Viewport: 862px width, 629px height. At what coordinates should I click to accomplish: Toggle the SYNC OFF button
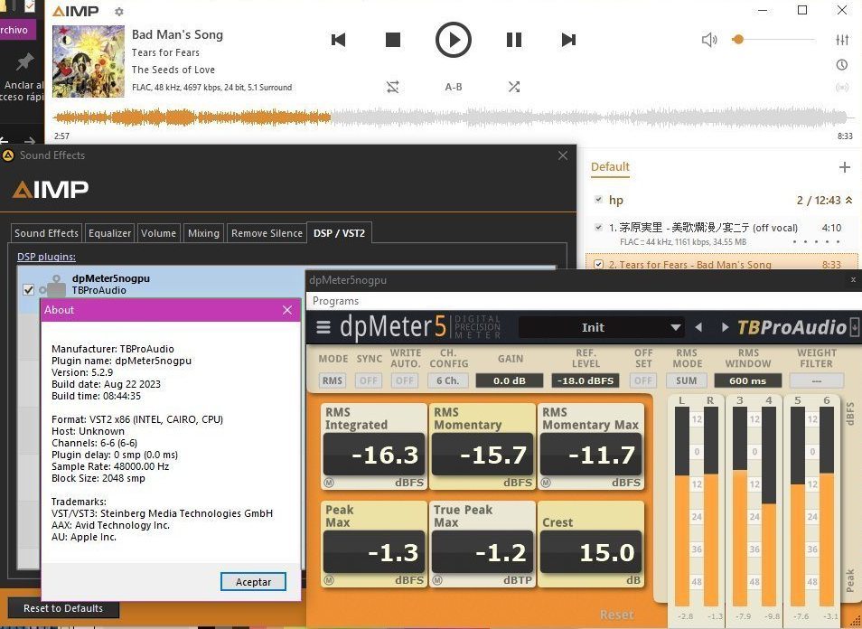(369, 380)
